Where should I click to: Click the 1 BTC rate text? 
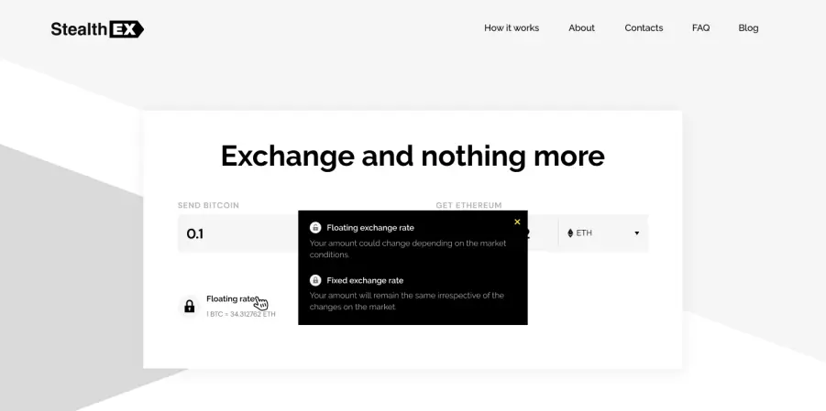(x=241, y=314)
